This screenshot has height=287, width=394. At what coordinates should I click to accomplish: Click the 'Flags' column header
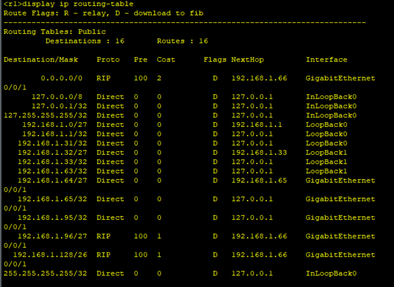point(215,60)
